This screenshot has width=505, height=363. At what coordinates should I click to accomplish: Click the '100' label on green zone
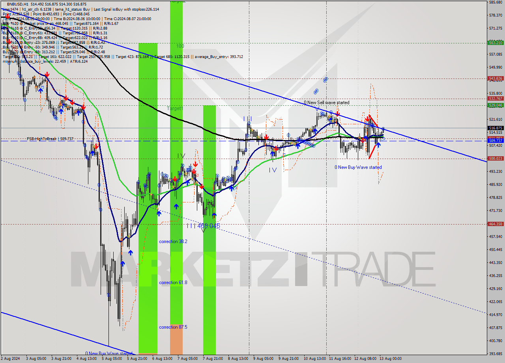click(x=180, y=46)
